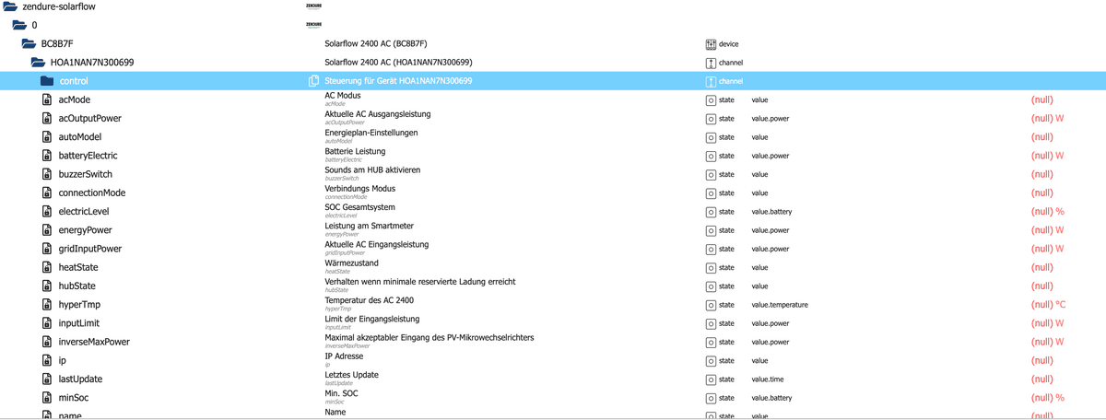Click 'Verbindungs Modus' description
Screen dimensions: 1106x420
tap(359, 189)
